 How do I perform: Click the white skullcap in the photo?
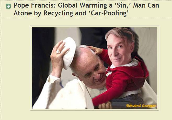[x=69, y=53]
